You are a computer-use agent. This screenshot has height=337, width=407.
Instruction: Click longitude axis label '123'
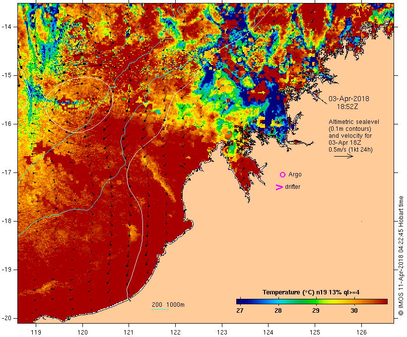click(222, 333)
